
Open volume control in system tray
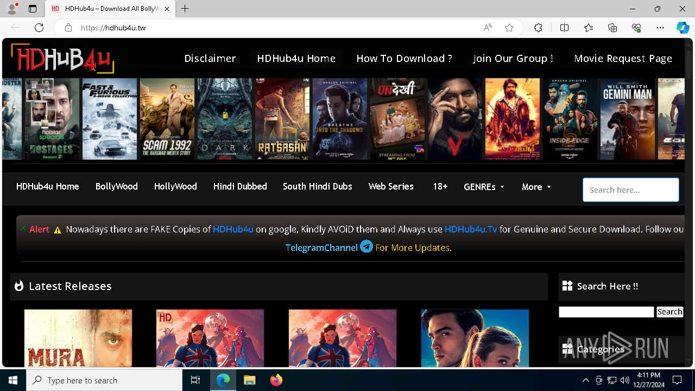[624, 380]
